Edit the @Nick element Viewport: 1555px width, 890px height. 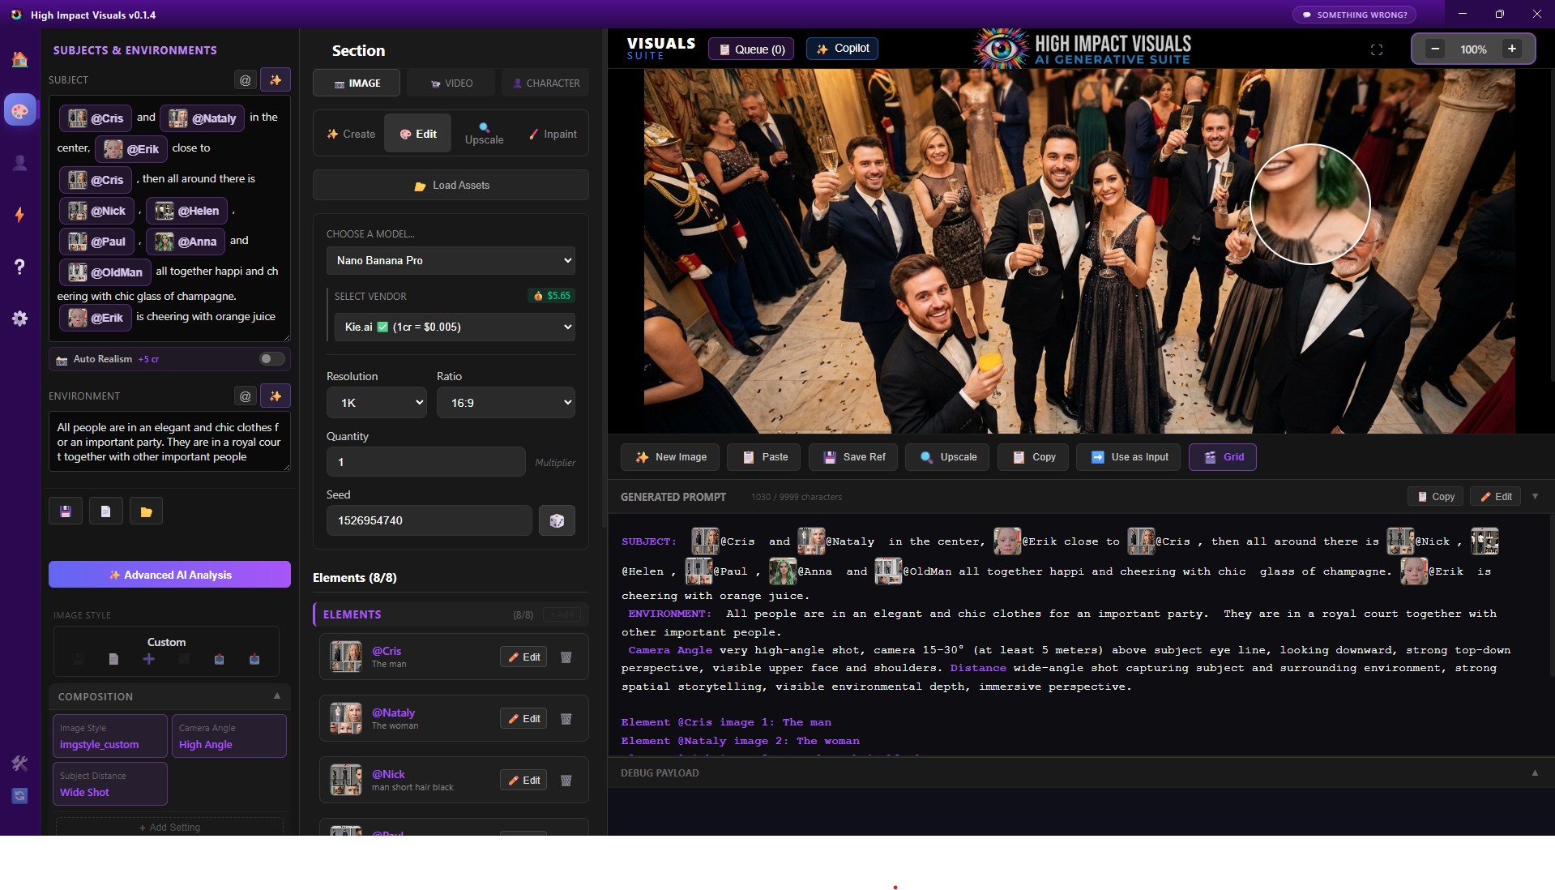click(523, 781)
